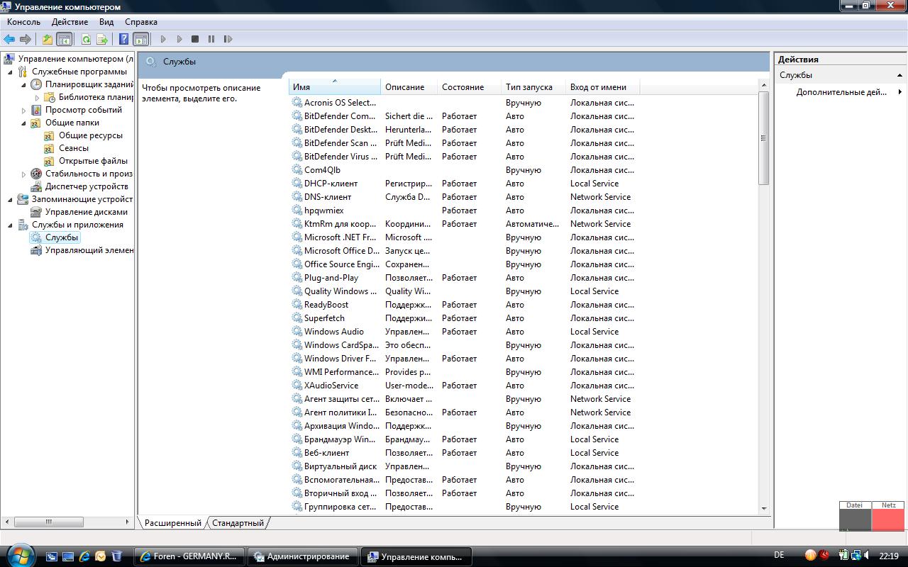Expand the Просмотр событий tree node

(x=24, y=110)
